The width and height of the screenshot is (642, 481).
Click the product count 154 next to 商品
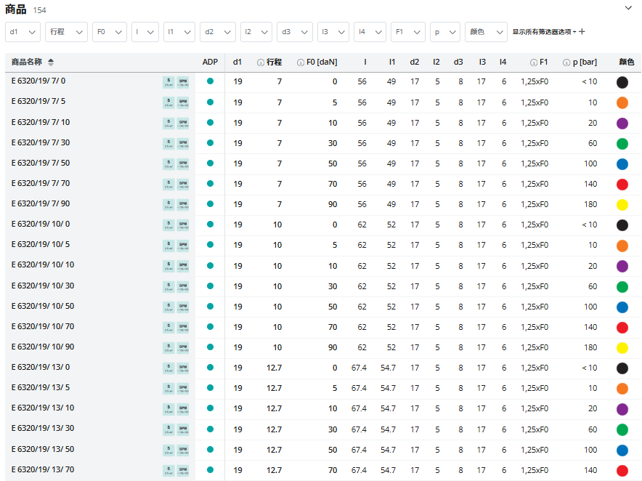coord(40,10)
